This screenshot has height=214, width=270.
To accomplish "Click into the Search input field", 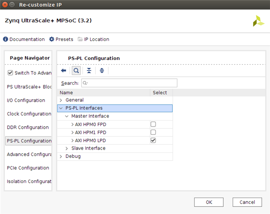I will click(x=129, y=83).
